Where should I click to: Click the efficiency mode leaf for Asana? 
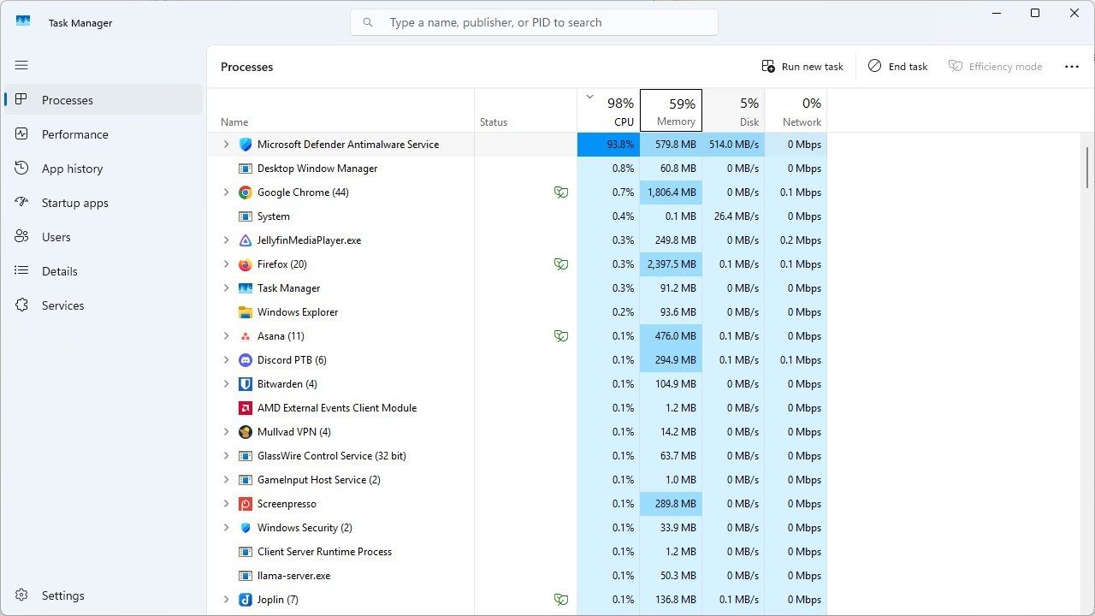click(561, 336)
